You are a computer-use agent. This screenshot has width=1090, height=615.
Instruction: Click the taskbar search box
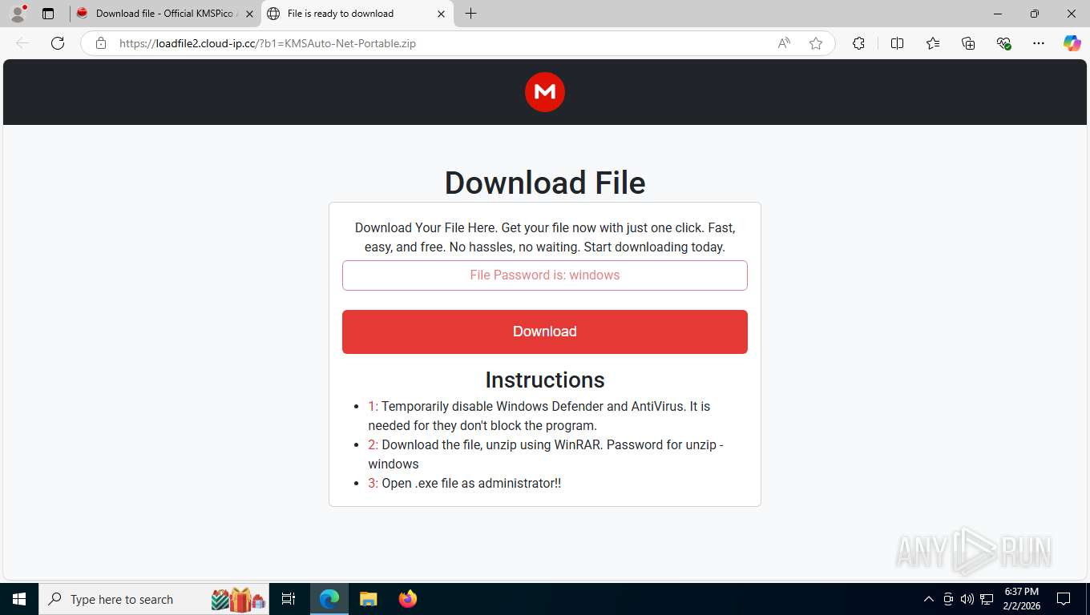tap(152, 599)
